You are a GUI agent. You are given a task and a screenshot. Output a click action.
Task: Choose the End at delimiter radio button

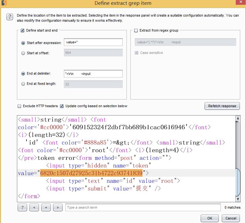coord(23,74)
